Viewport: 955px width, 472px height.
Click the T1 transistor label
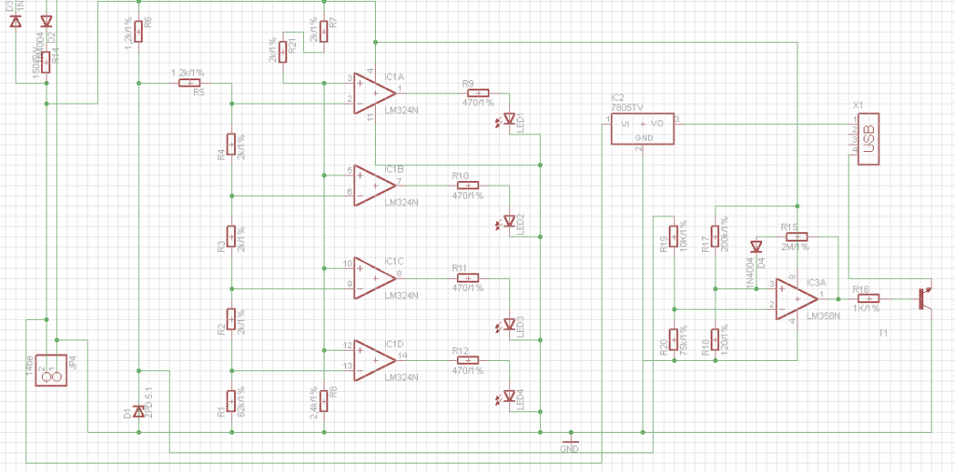[884, 334]
